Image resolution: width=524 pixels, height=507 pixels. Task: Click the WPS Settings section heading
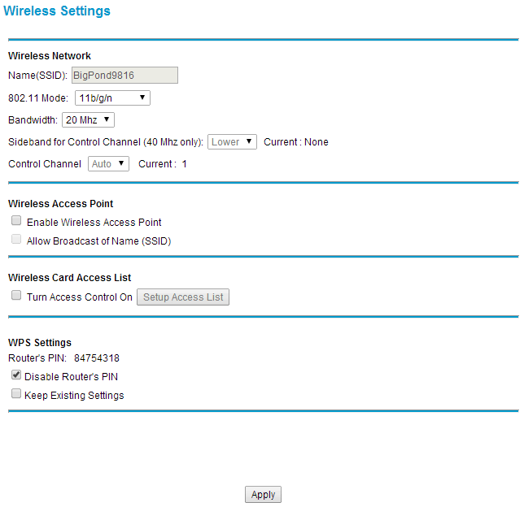(x=40, y=343)
